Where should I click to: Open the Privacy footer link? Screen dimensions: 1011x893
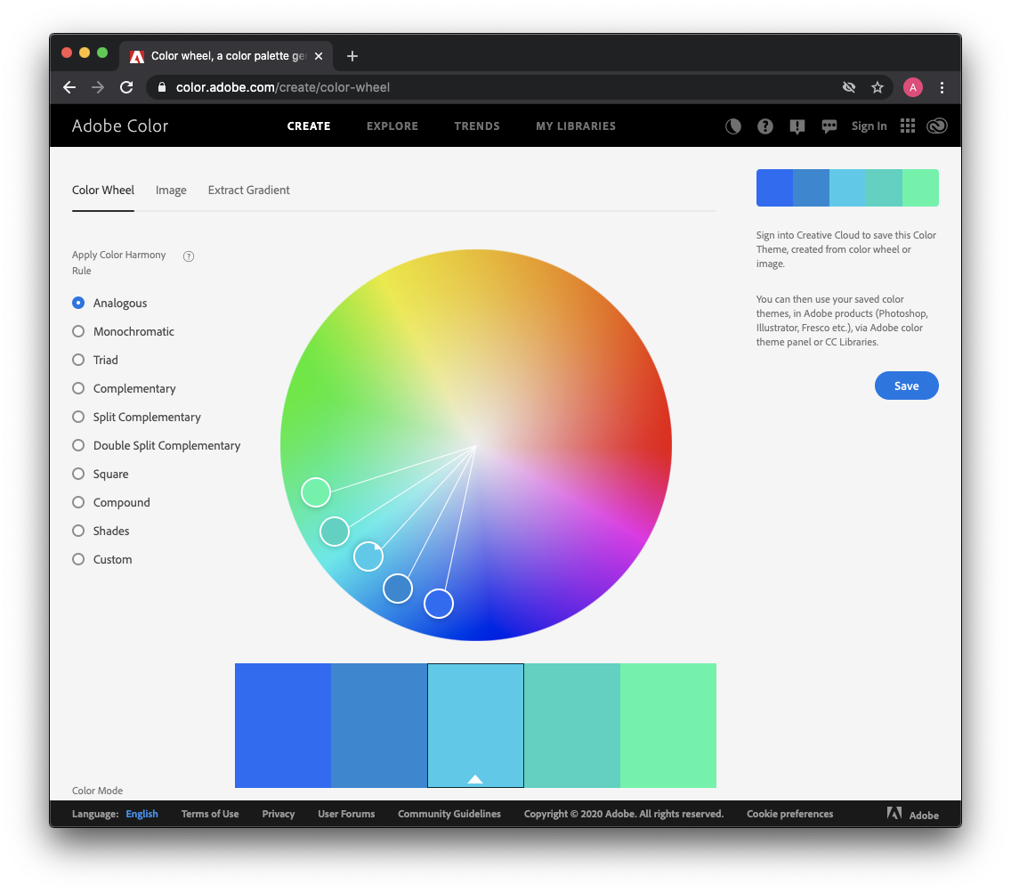279,815
